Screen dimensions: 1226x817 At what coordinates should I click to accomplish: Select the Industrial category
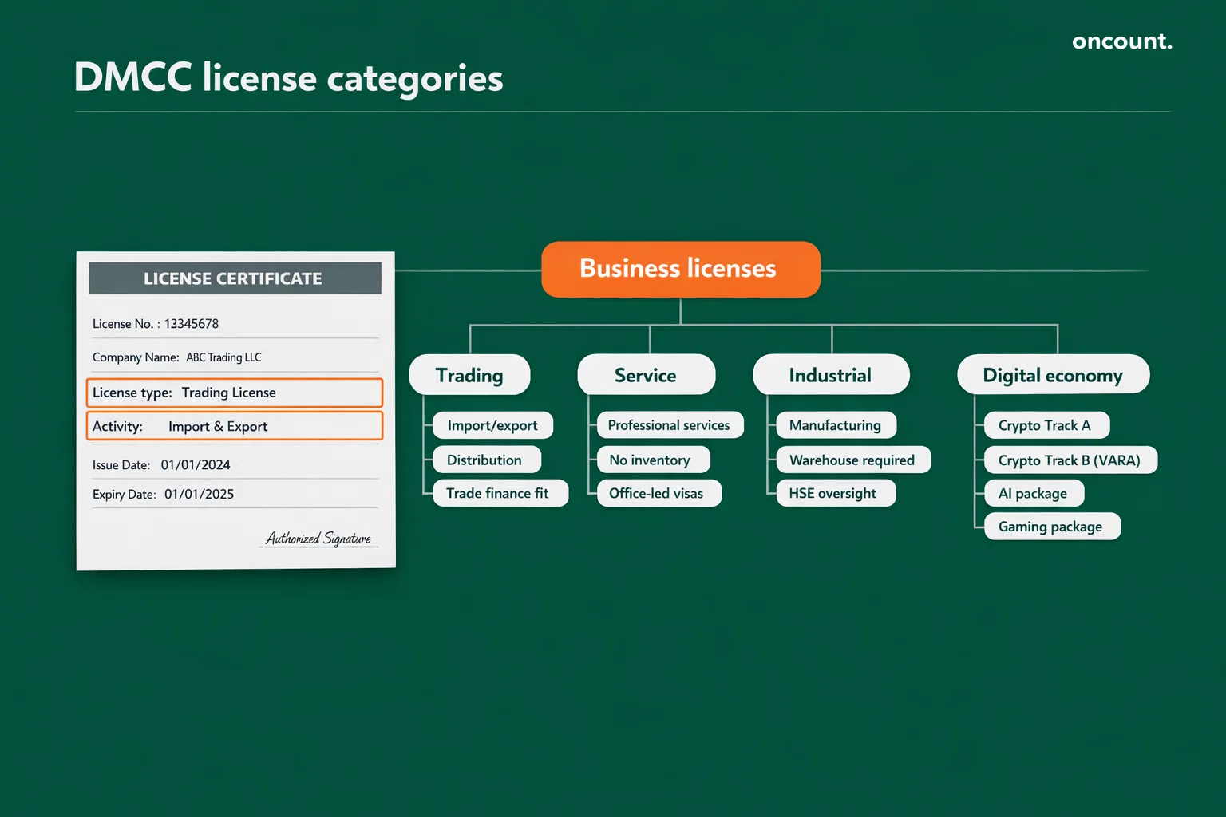pos(830,374)
